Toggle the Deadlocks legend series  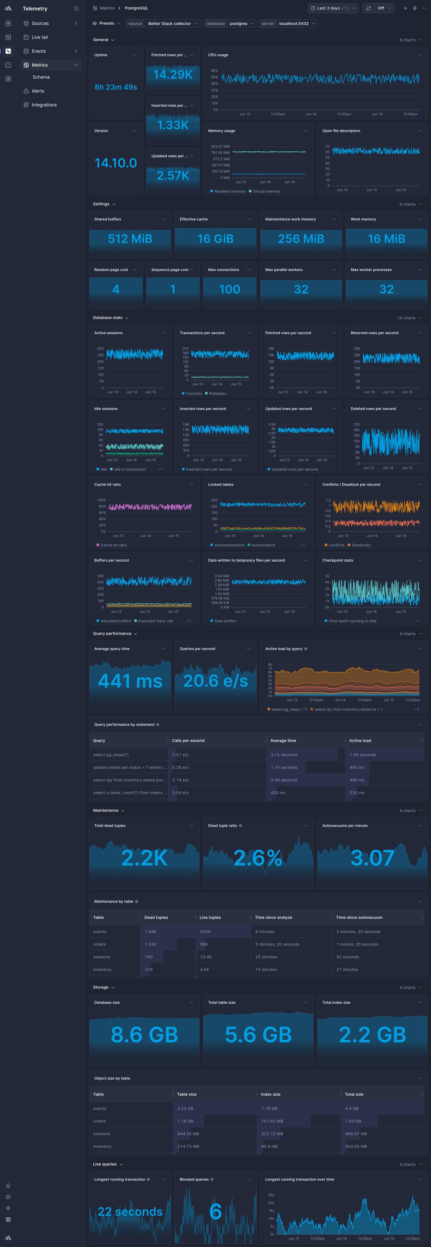tap(359, 545)
